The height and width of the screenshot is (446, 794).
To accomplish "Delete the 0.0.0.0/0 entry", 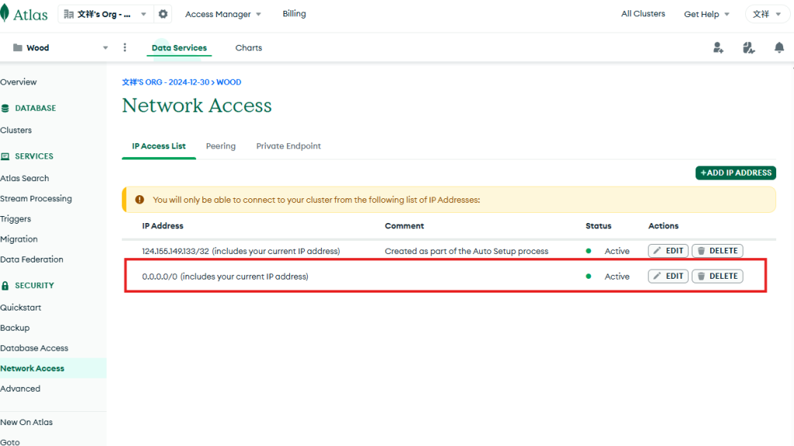I will click(x=717, y=276).
